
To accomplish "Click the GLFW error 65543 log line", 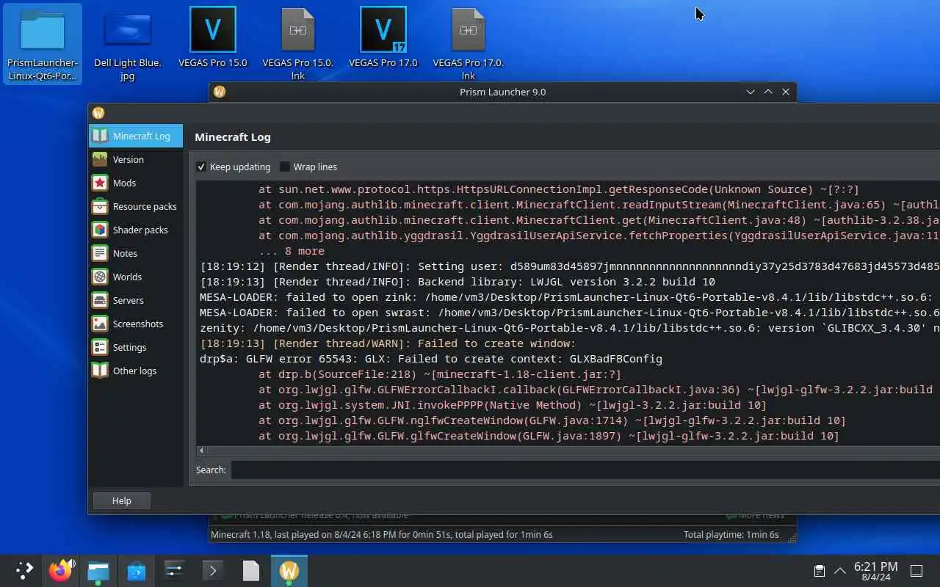I will tap(431, 359).
